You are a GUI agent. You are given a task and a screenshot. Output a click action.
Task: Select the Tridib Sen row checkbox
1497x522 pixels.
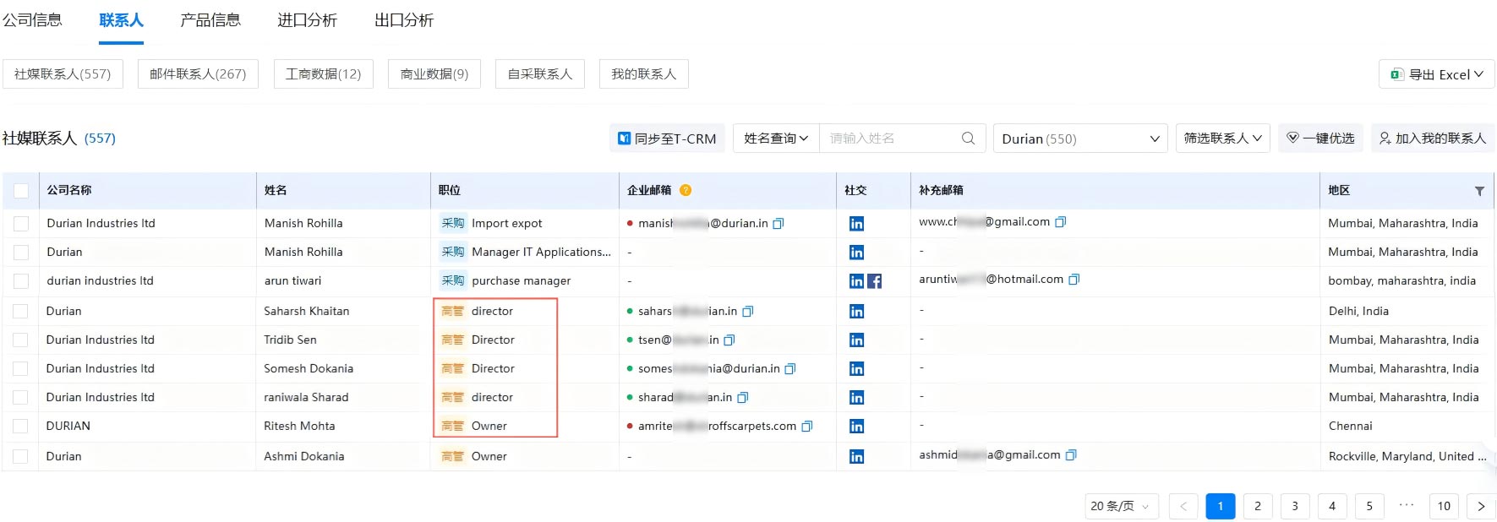pos(21,340)
